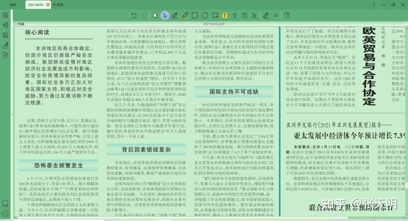Click the 亚洲开发银行 report subtitle
Viewport: 408px width, 221px height.
coord(339,125)
